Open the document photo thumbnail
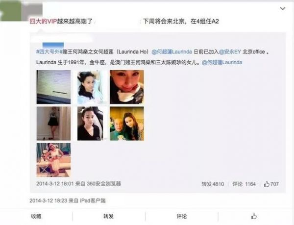 pos(53,87)
